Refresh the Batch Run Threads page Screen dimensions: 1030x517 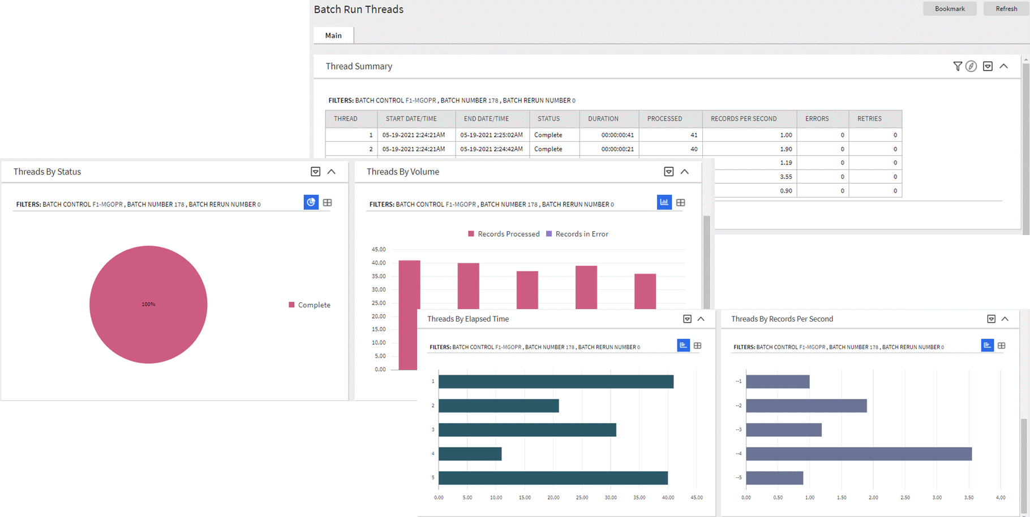click(x=1006, y=8)
